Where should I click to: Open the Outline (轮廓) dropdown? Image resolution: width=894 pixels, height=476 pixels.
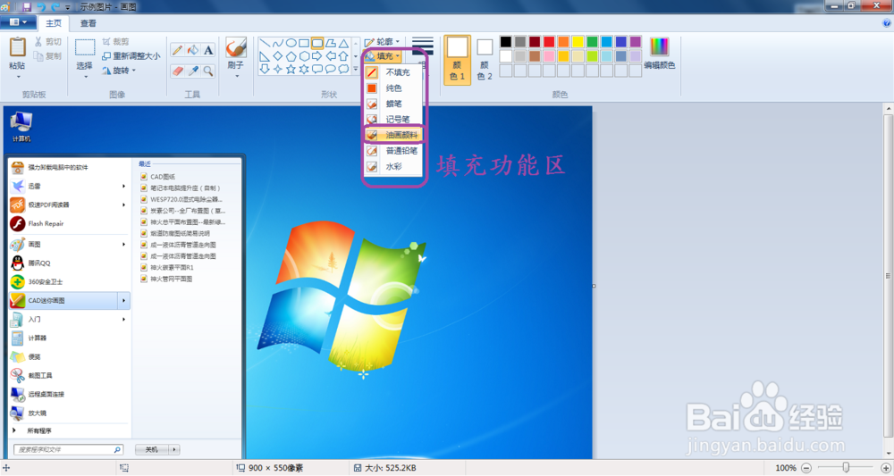(x=382, y=42)
